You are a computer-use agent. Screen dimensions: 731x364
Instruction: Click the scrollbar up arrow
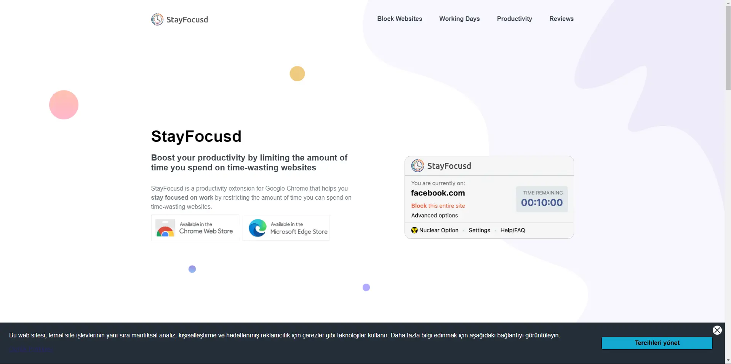(728, 3)
